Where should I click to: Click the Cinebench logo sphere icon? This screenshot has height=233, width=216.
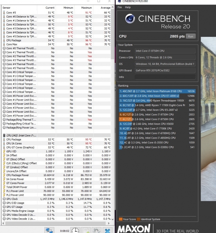click(x=130, y=19)
